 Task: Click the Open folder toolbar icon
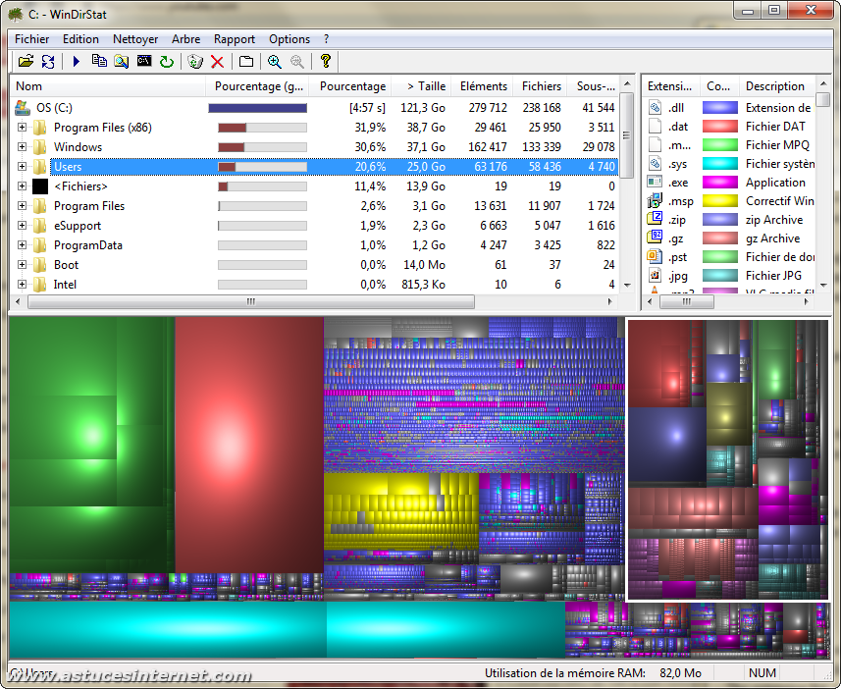point(26,61)
